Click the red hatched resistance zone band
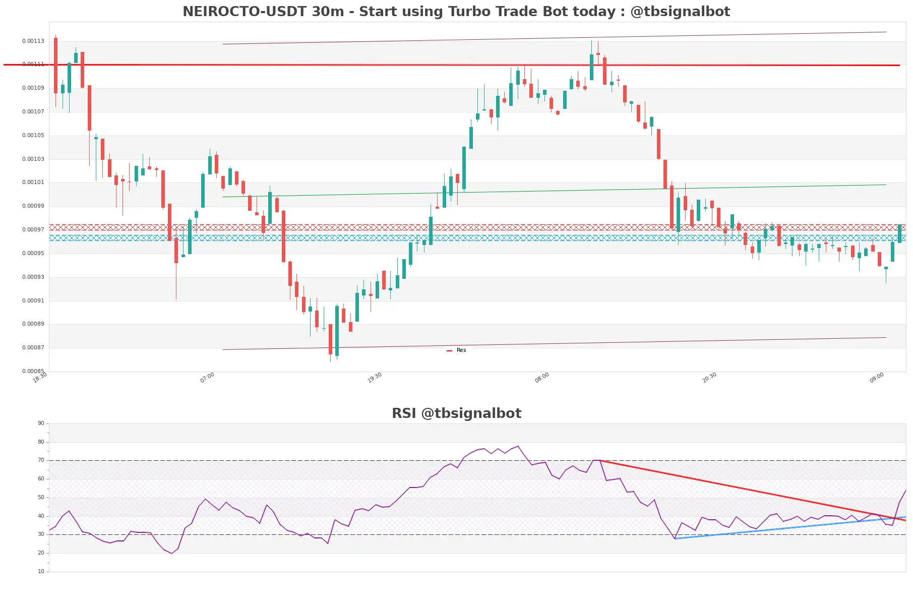Screen dimensions: 913x609 click(x=477, y=227)
